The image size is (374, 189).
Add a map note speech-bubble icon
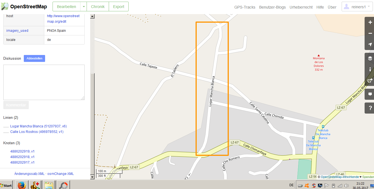click(370, 94)
